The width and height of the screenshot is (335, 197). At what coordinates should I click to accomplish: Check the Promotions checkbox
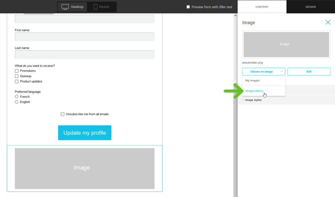tap(16, 71)
